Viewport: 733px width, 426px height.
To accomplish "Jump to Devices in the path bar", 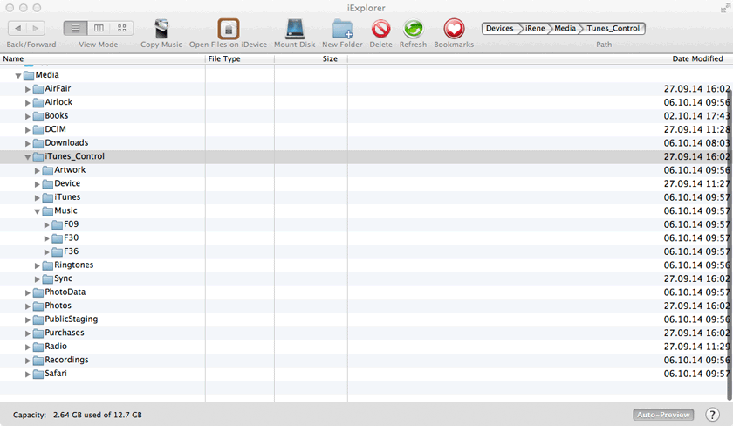I will [x=499, y=29].
